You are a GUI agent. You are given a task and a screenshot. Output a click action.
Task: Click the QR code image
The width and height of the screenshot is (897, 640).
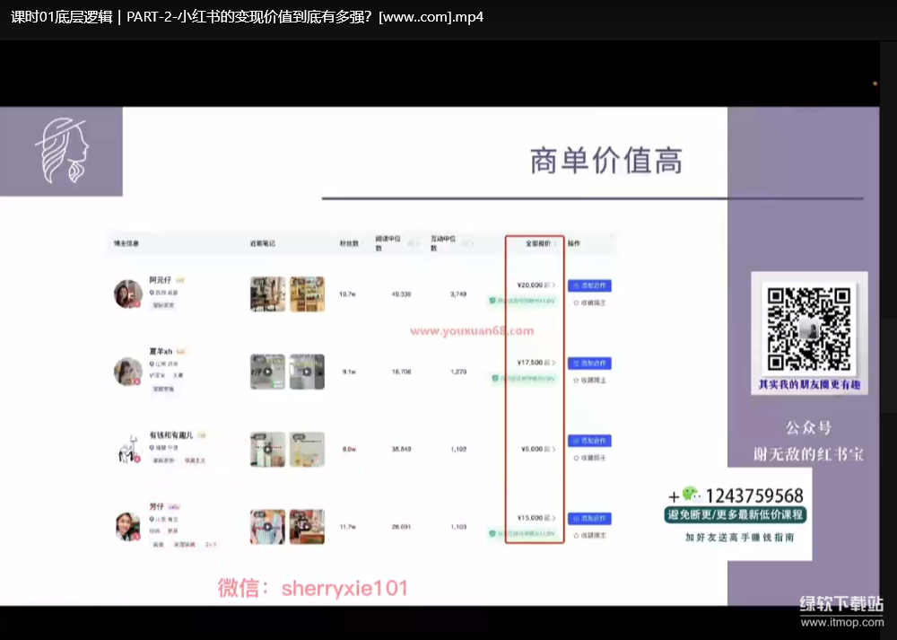click(809, 329)
